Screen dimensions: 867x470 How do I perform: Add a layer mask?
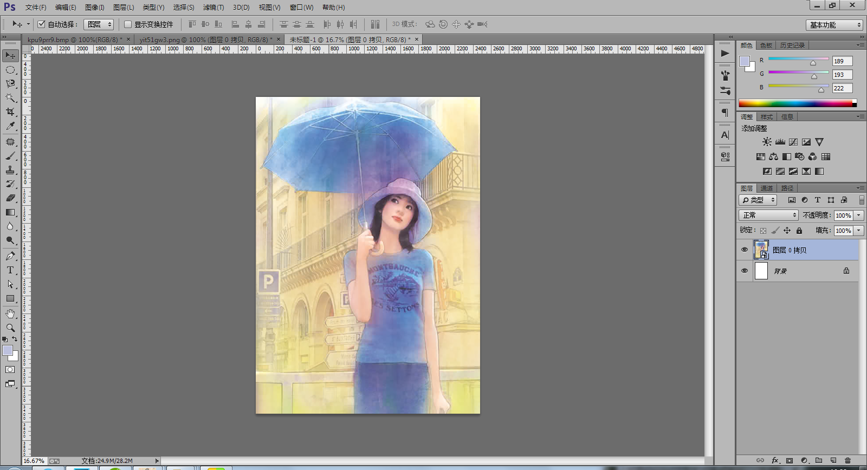790,460
